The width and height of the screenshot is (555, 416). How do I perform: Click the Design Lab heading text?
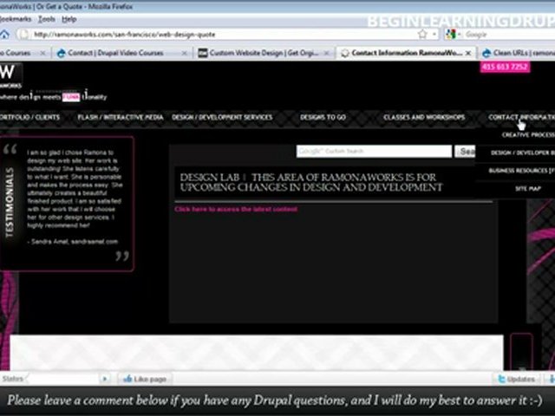click(x=311, y=182)
